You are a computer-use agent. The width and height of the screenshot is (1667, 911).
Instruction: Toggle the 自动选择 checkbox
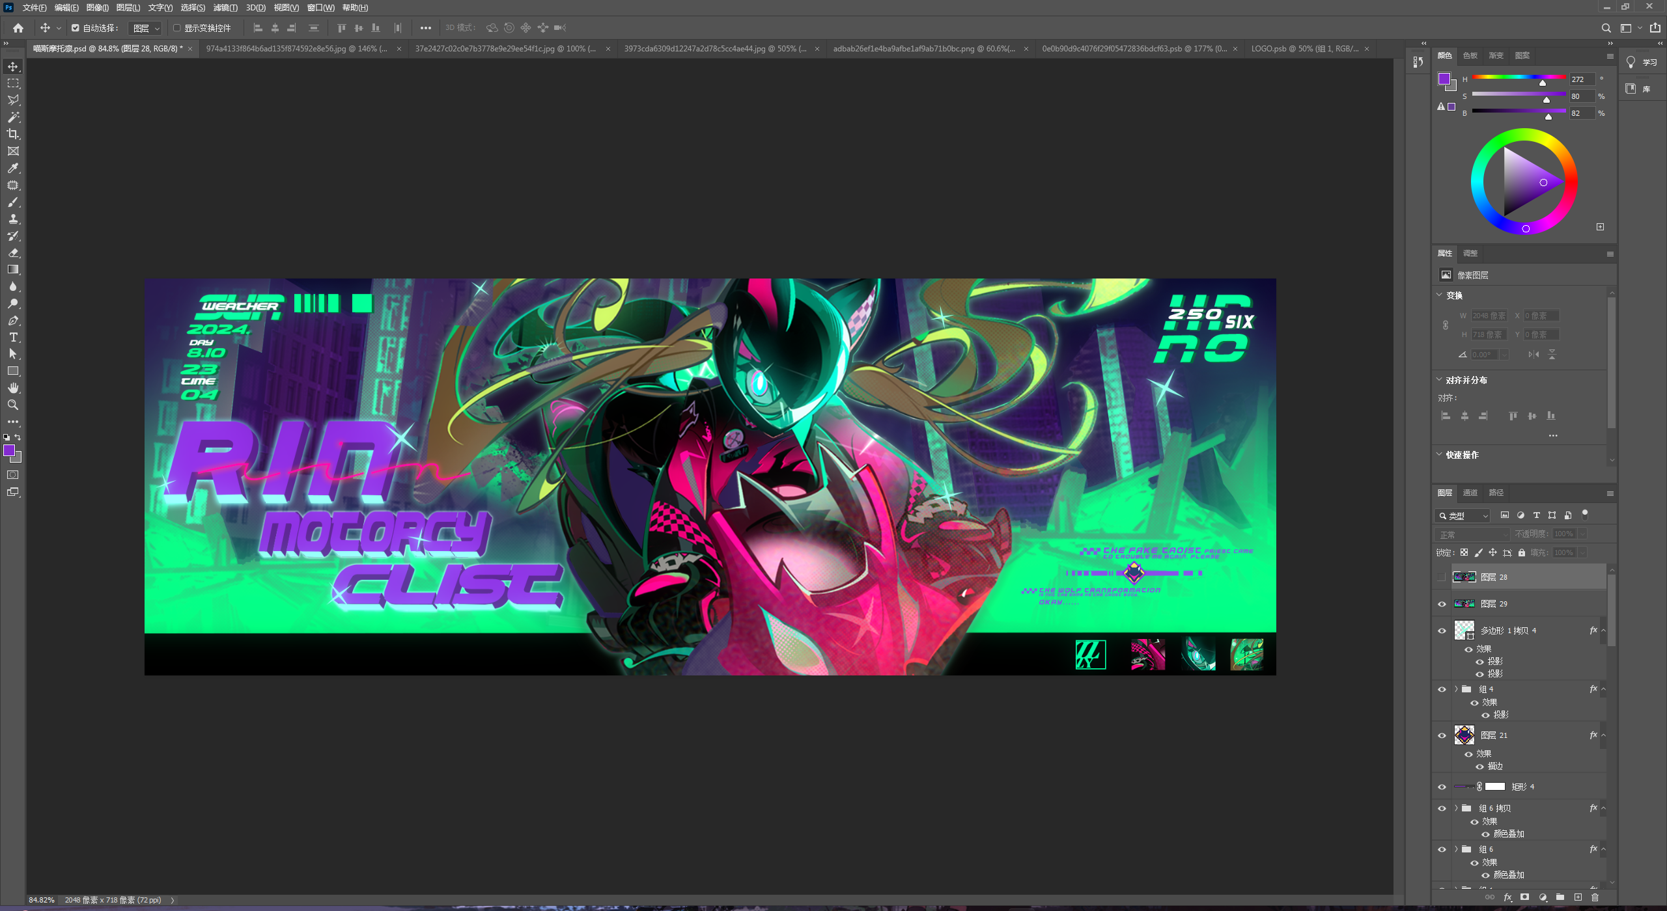[76, 28]
